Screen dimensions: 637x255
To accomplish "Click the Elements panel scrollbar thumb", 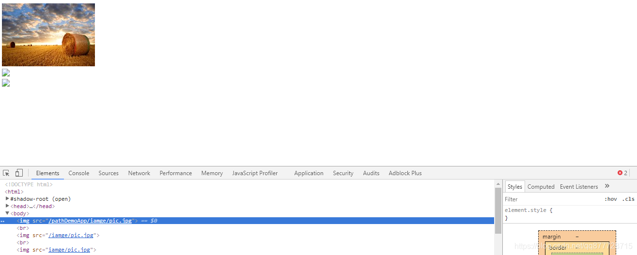I will (x=498, y=210).
